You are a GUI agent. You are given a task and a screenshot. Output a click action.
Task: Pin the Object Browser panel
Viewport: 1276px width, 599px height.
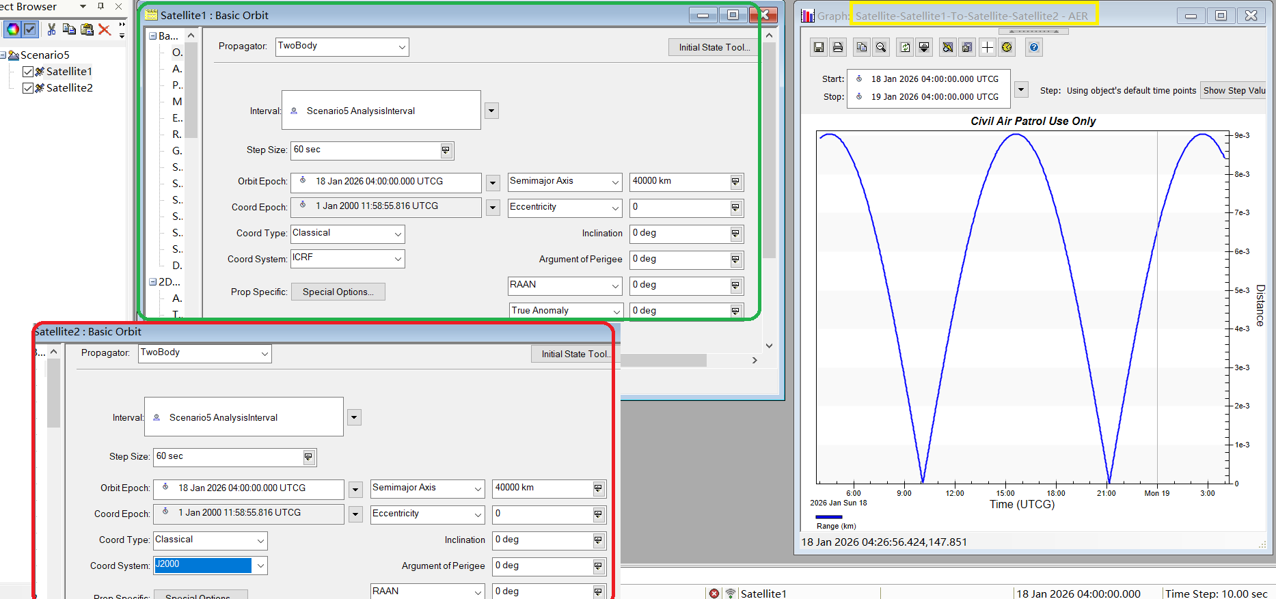point(101,6)
